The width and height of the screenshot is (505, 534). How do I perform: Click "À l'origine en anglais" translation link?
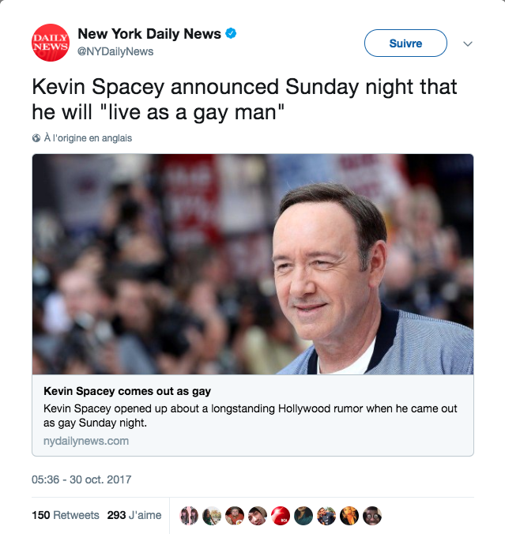(x=88, y=138)
